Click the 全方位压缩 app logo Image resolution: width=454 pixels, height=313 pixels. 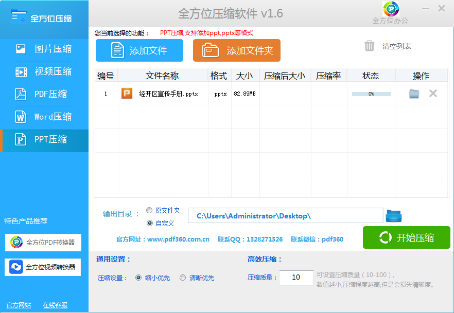point(20,17)
